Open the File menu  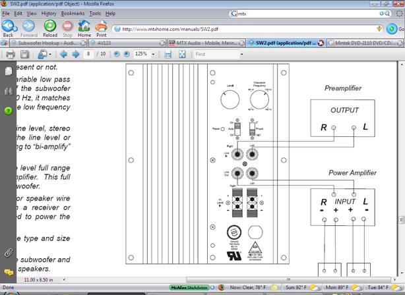6,13
